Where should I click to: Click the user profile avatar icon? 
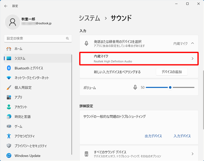[13, 22]
